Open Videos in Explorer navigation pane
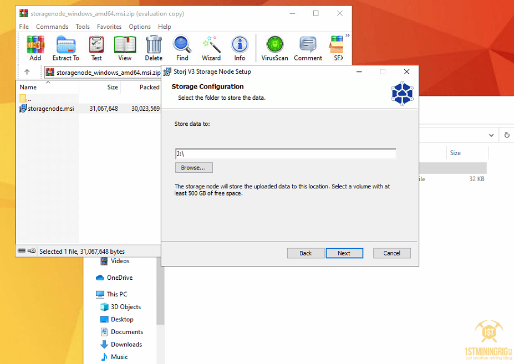The width and height of the screenshot is (514, 364). pos(115,261)
